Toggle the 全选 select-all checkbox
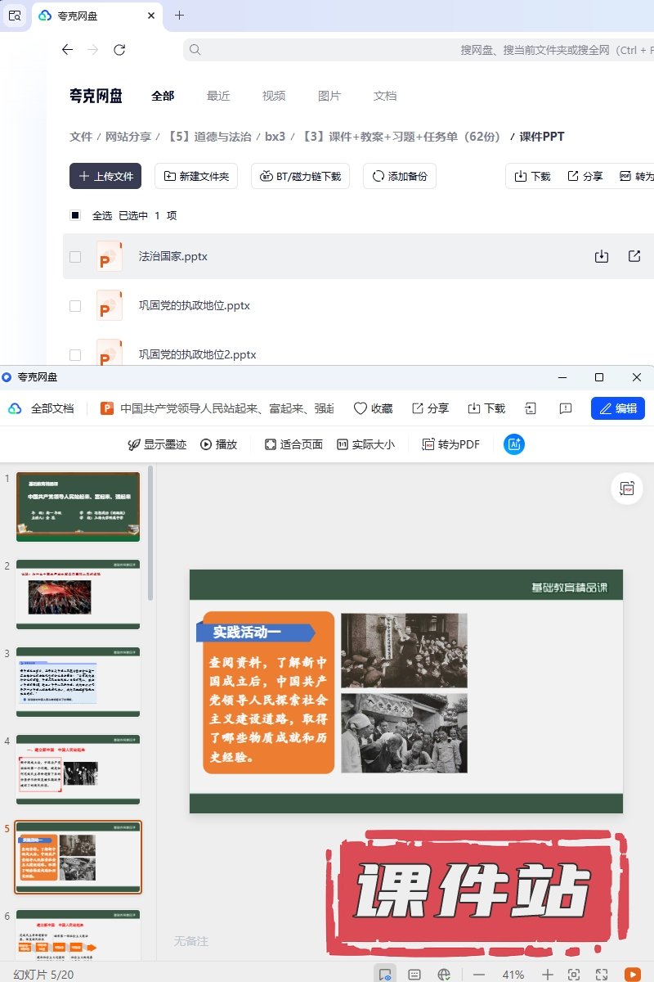This screenshot has height=982, width=654. (x=75, y=215)
